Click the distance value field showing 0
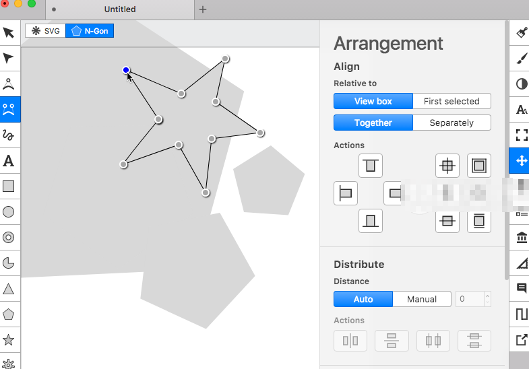Screen dimensions: 529x369 coord(470,299)
